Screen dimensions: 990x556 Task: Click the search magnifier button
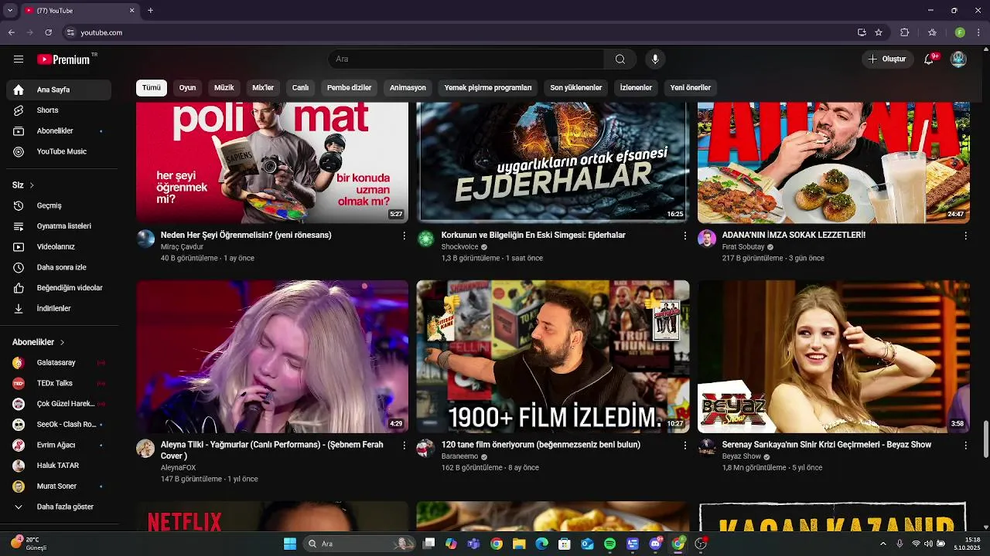620,59
